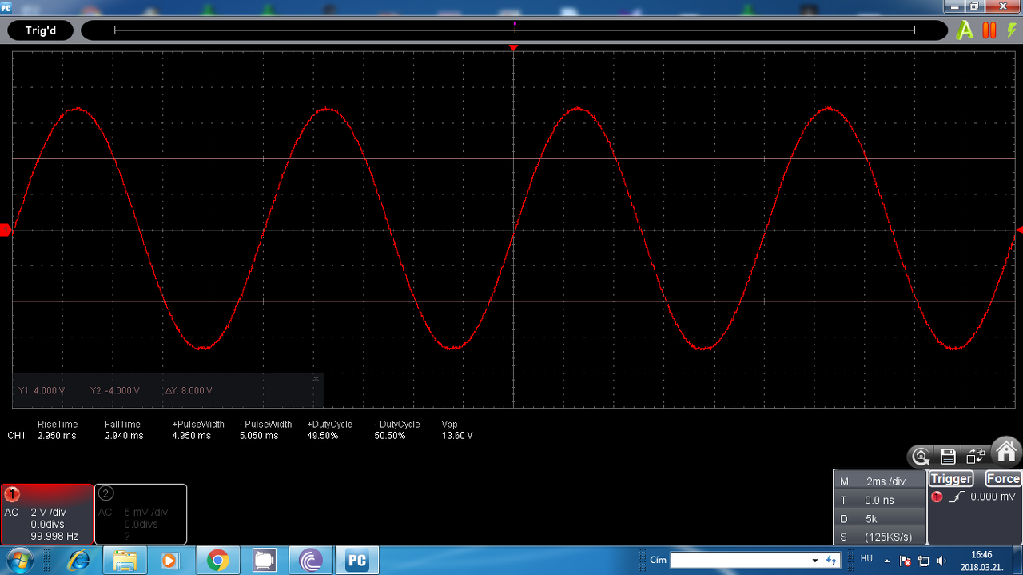Open Google Chrome from taskbar

coord(217,560)
